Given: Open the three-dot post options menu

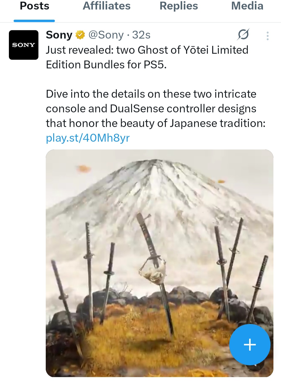Looking at the screenshot, I should click(267, 36).
